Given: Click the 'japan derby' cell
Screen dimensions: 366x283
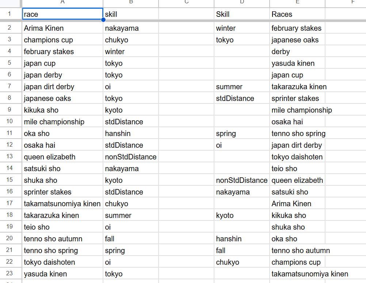Looking at the screenshot, I should click(x=62, y=75).
